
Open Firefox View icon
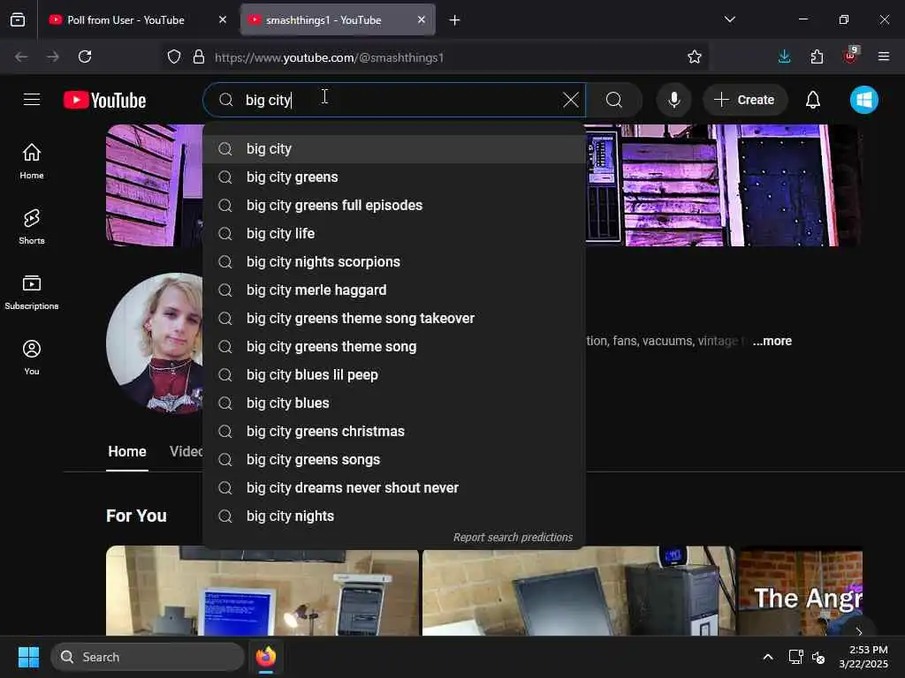18,19
